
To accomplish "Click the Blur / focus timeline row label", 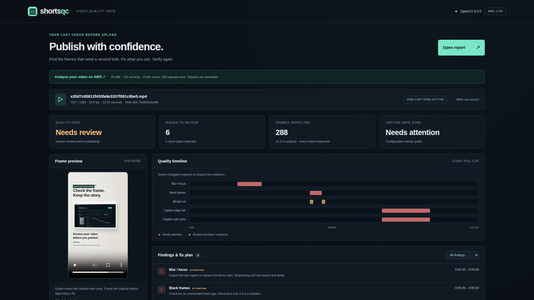I will [x=178, y=184].
